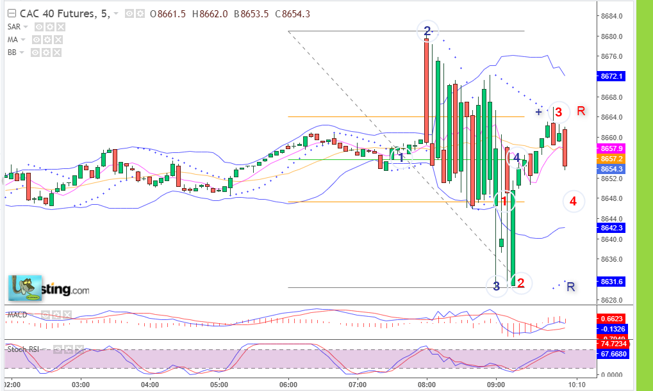Screen dimensions: 653x391
Task: Hide the SAR indicator with eye icon
Action: pos(39,27)
